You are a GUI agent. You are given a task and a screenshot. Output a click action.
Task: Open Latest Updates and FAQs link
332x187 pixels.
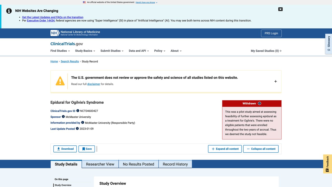coord(53,17)
